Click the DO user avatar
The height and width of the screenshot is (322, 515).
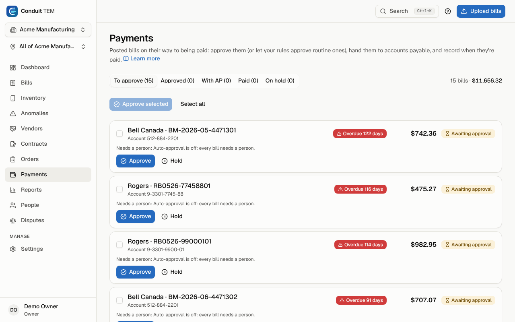point(14,310)
